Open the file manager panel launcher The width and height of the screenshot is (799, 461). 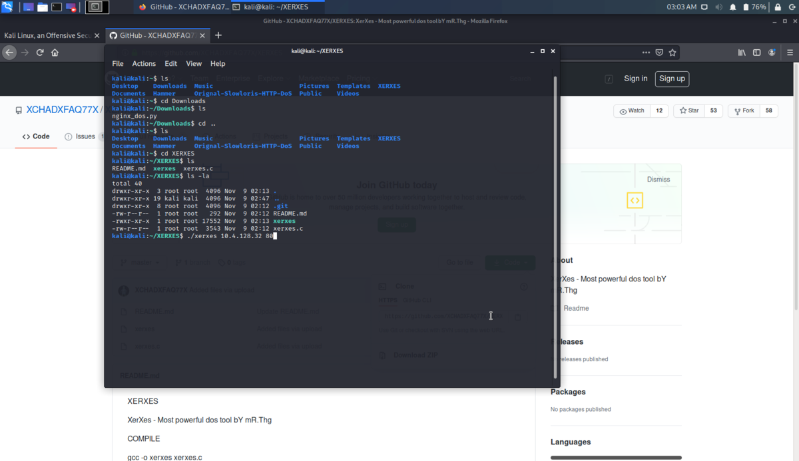coord(43,7)
